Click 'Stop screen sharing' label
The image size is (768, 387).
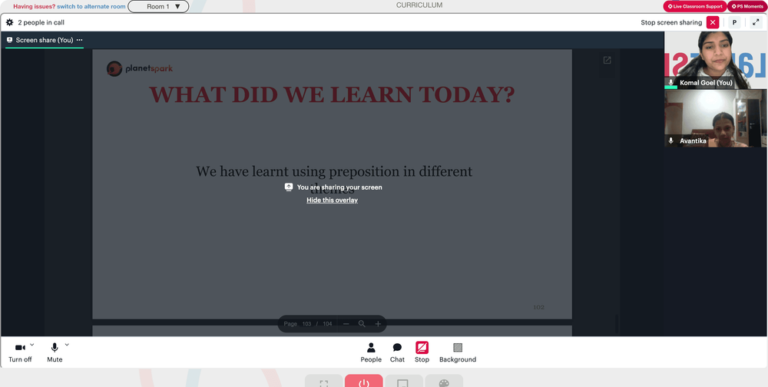671,22
